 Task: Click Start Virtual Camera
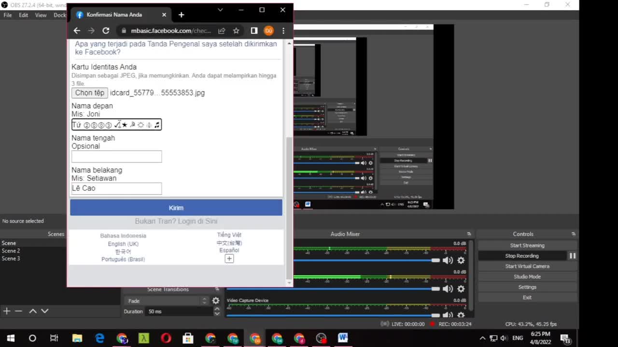pos(527,266)
